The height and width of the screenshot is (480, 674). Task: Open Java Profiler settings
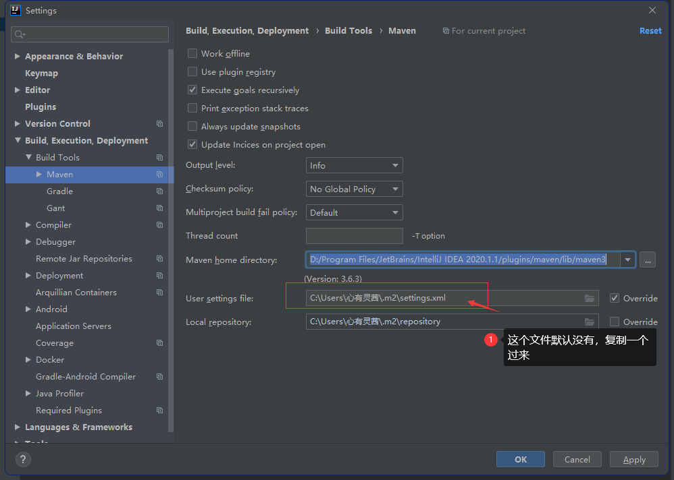point(59,393)
